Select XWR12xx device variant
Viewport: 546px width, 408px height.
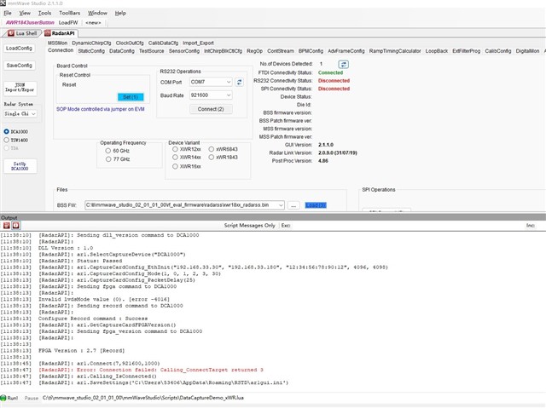175,149
